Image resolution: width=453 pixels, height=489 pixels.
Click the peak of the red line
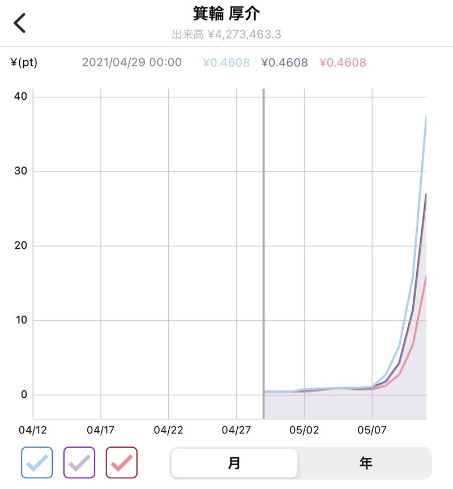pyautogui.click(x=426, y=277)
